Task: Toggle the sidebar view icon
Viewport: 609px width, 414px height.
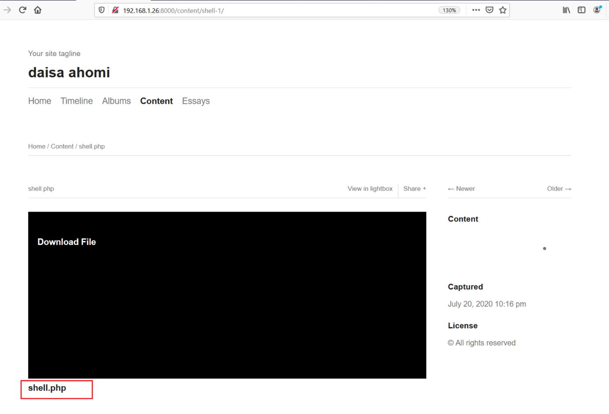Action: pyautogui.click(x=581, y=10)
